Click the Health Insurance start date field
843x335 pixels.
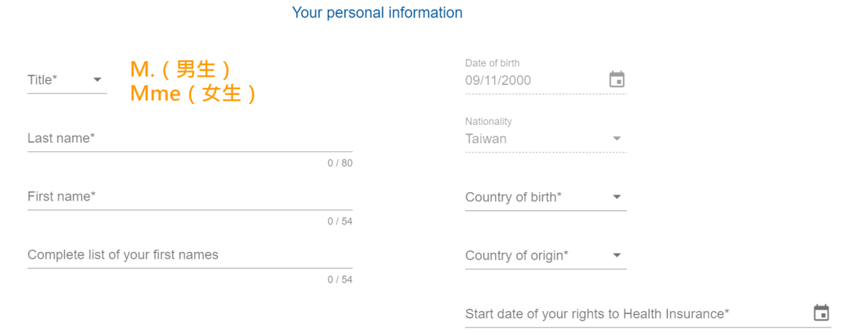[597, 314]
